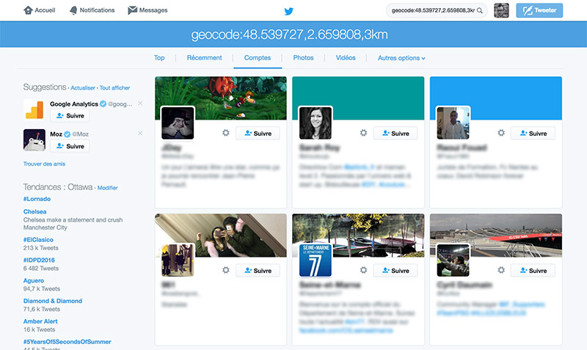Dismiss the Moz suggestion
The height and width of the screenshot is (350, 587).
(140, 133)
